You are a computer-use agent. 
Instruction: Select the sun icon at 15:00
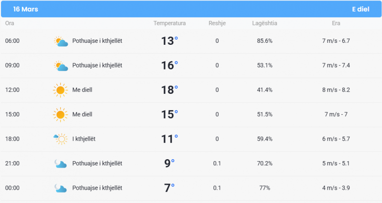[x=61, y=115]
